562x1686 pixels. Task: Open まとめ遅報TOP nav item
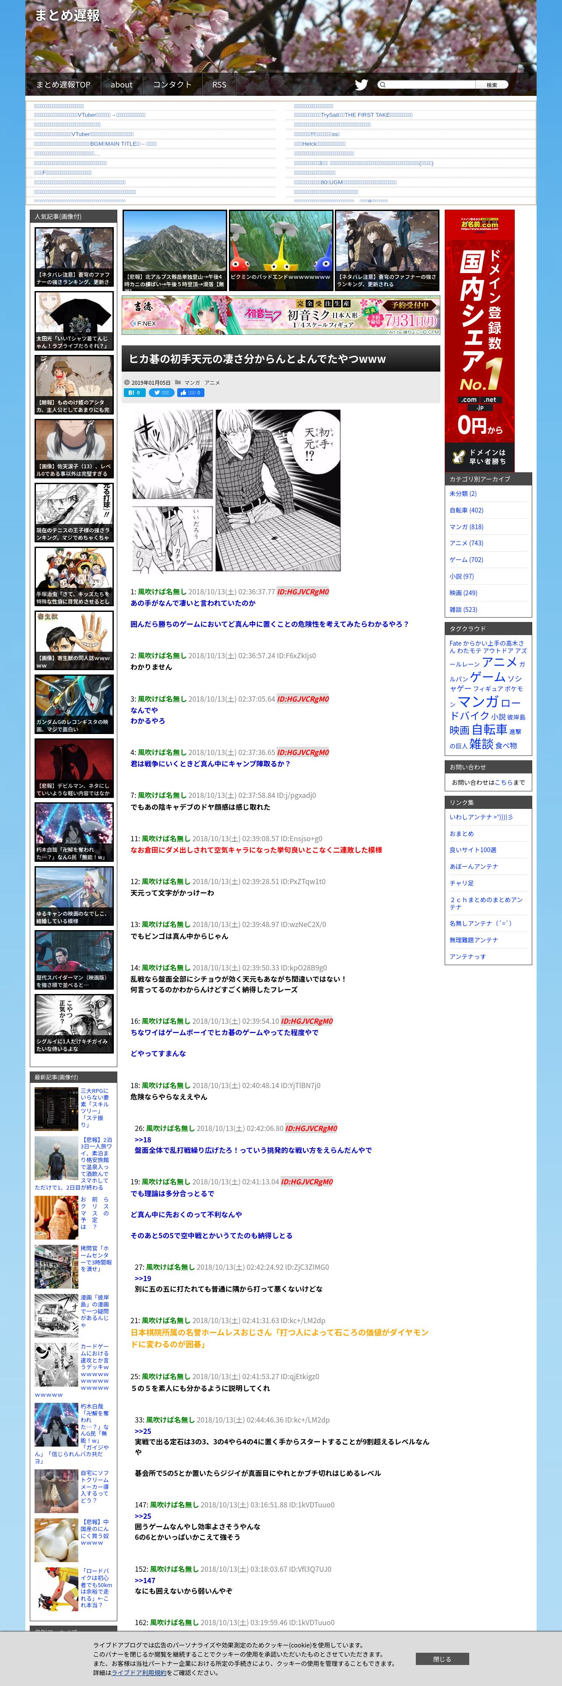[x=63, y=84]
